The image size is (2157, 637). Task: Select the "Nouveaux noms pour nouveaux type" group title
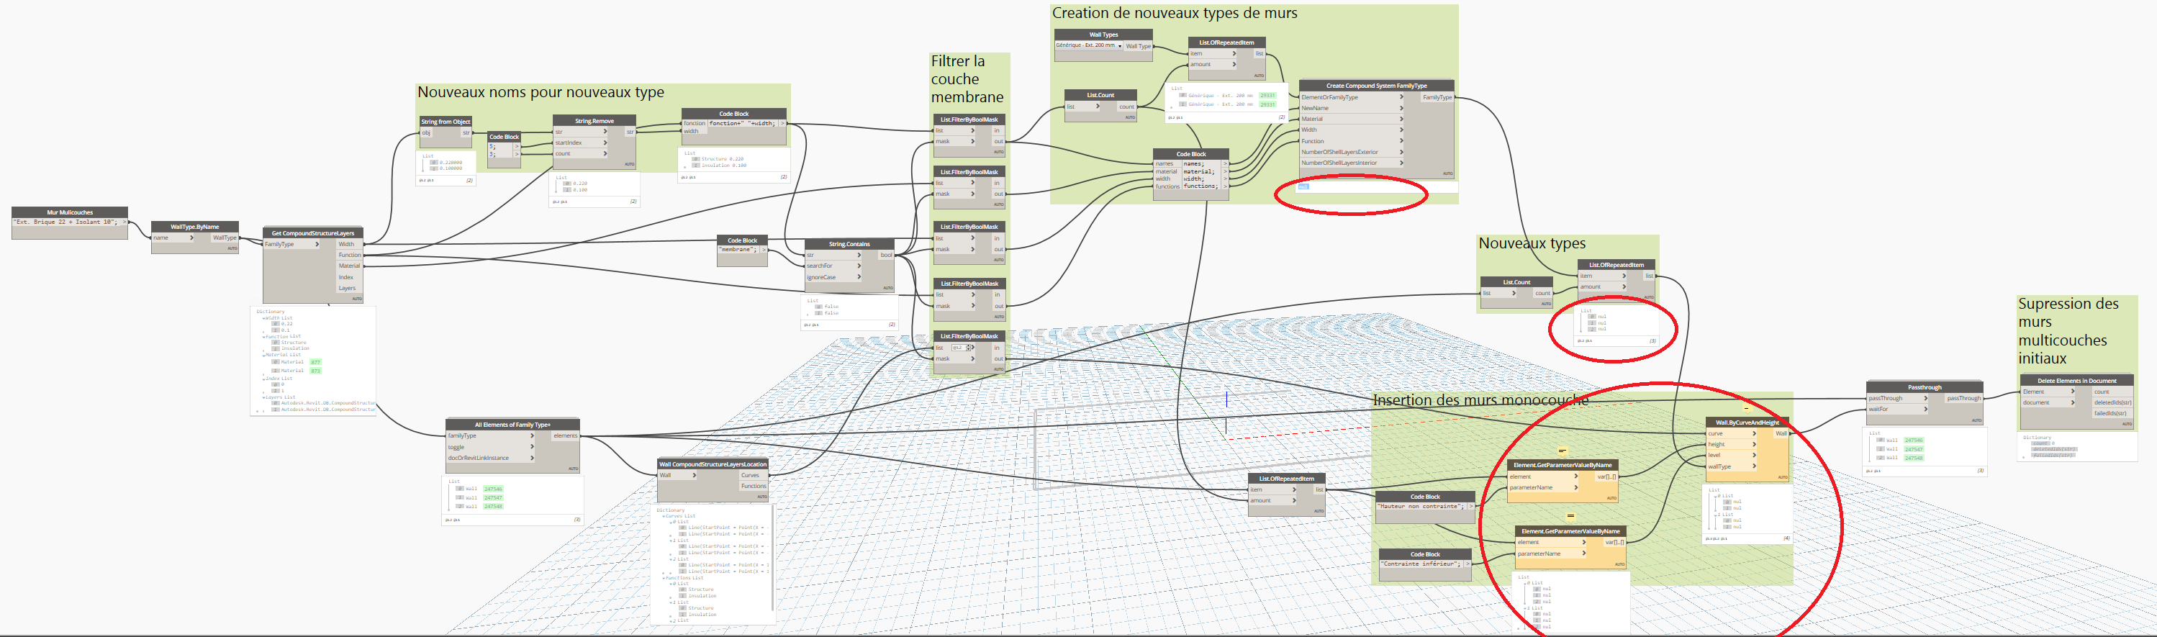(540, 92)
